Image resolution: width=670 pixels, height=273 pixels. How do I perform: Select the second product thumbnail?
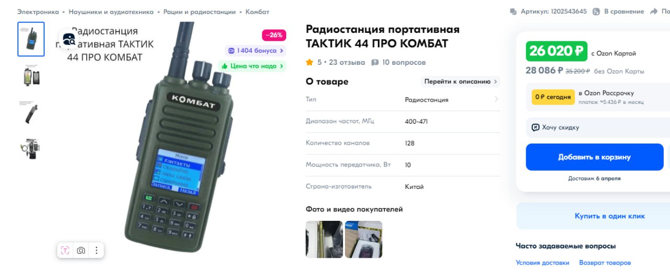[x=31, y=76]
